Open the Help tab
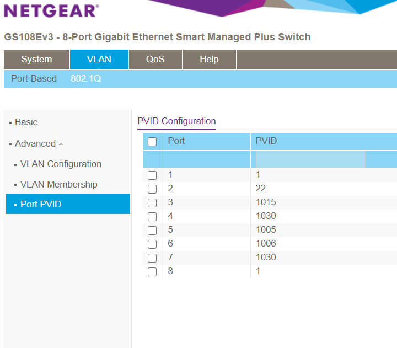Screen dimensions: 397x348 (x=209, y=59)
